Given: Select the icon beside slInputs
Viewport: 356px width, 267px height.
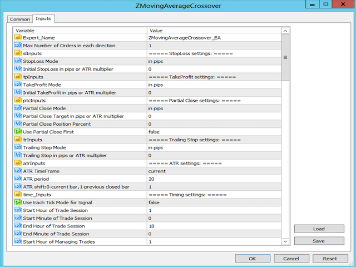Looking at the screenshot, I should (x=18, y=53).
